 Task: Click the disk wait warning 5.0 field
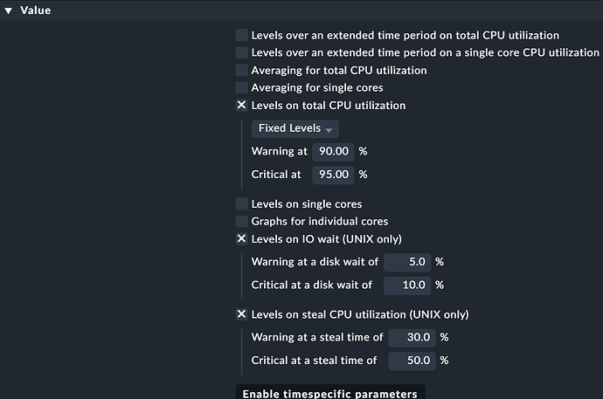coord(408,262)
